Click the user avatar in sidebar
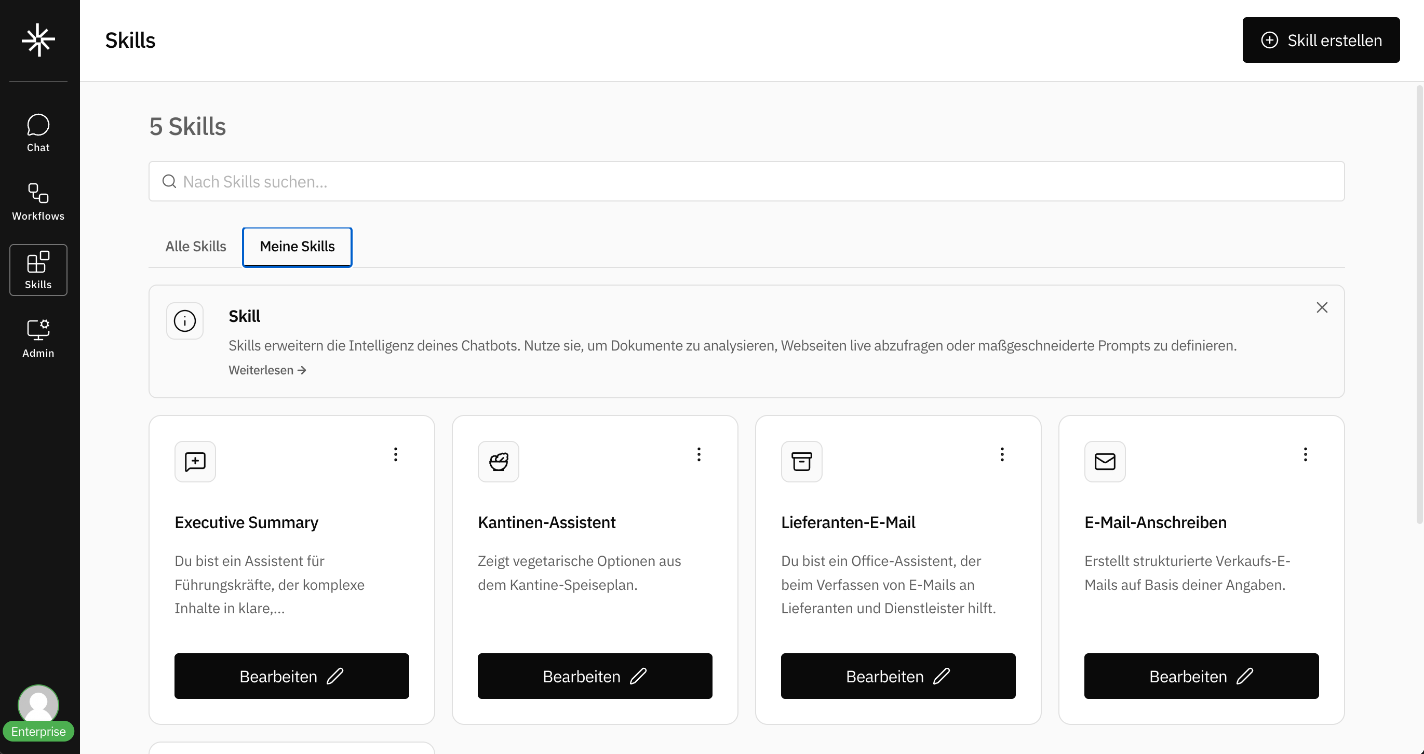 tap(38, 703)
